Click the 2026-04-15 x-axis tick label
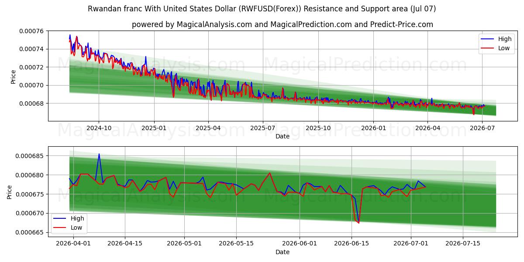Image resolution: width=524 pixels, height=262 pixels. (x=125, y=244)
